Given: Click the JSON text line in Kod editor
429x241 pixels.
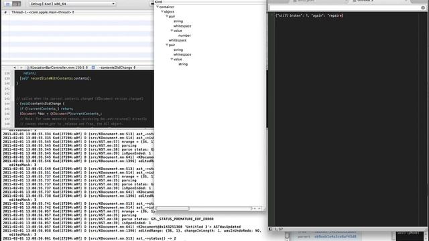Looking at the screenshot, I should click(x=310, y=15).
